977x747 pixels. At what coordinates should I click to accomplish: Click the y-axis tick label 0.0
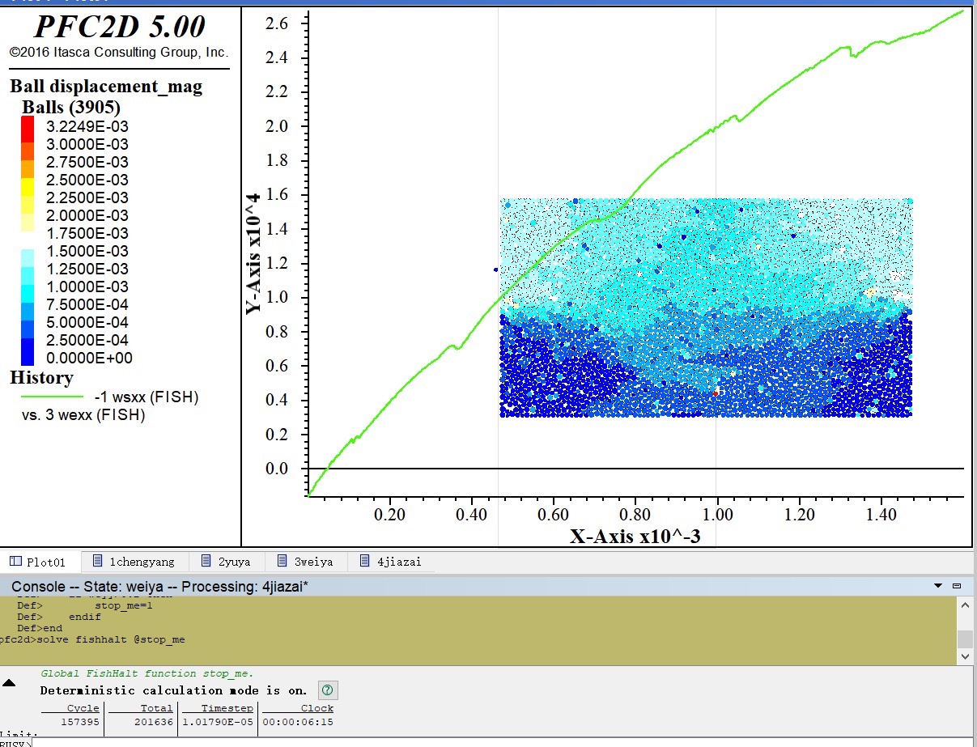click(x=277, y=469)
